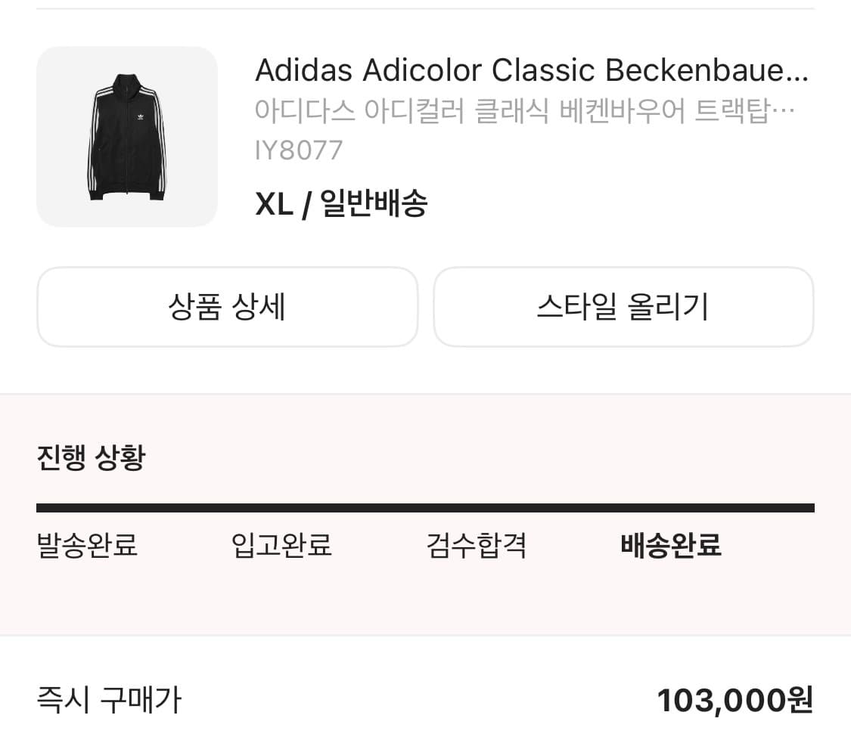Viewport: 851px width, 740px height.
Task: Tap the Adidas track top product thumbnail
Action: pos(127,137)
